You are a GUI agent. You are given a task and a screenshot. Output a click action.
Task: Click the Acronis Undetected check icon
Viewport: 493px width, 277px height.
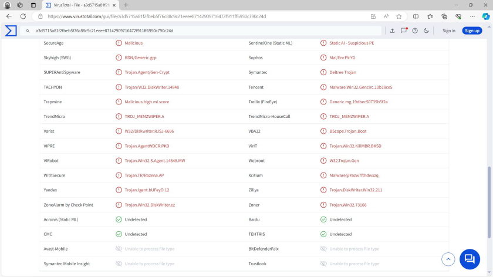click(119, 219)
